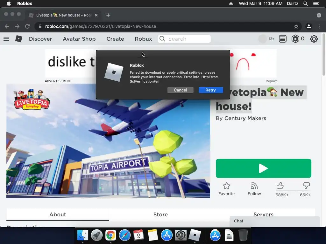This screenshot has height=244, width=326.
Task: Like the game with thumbs up
Action: click(280, 186)
